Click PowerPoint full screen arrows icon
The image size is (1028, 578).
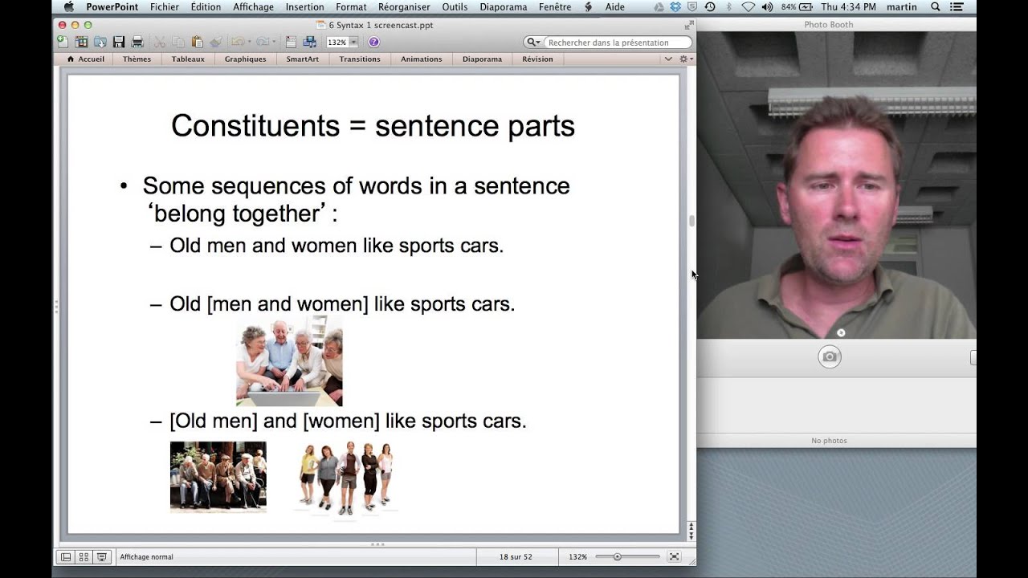688,25
